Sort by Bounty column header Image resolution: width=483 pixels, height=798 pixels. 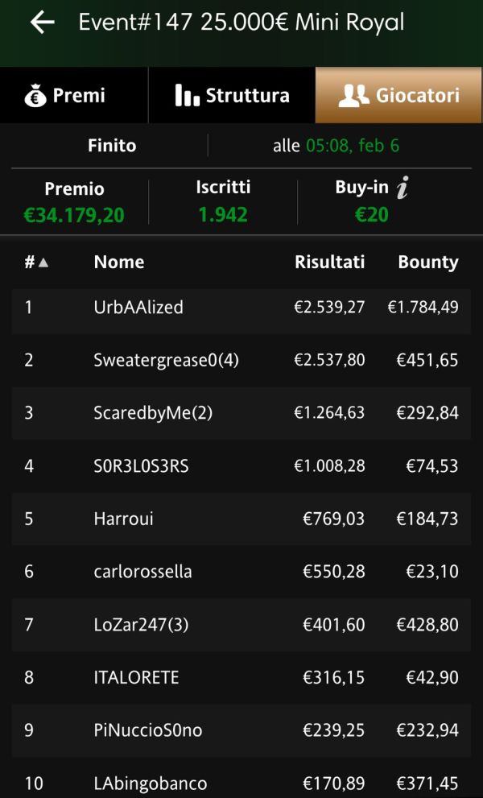[x=428, y=262]
